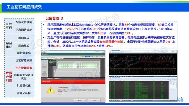Viewport: 189px width, 106px height.
Task: Open 能耗与安全管理优化 item
Action: coord(24,77)
